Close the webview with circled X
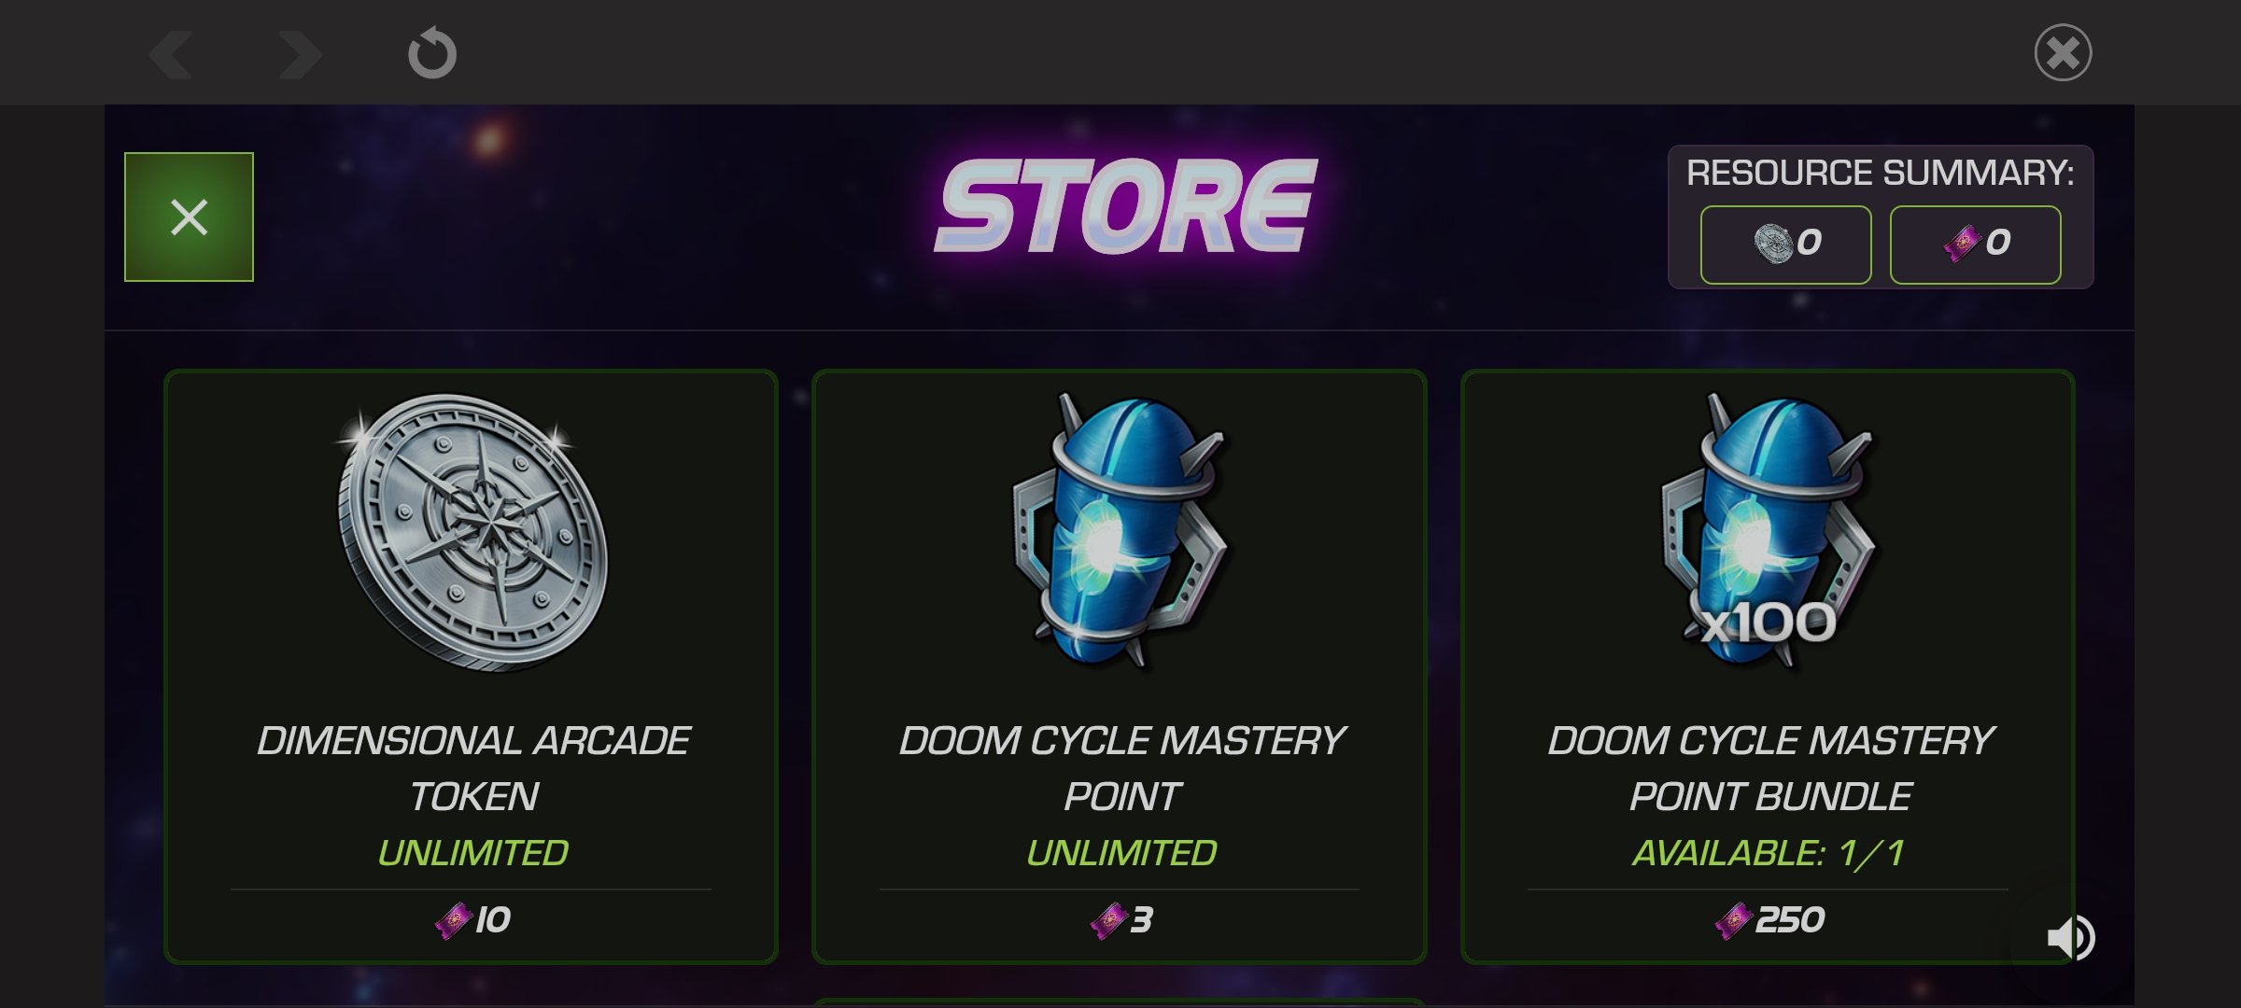The image size is (2241, 1008). [x=2063, y=52]
